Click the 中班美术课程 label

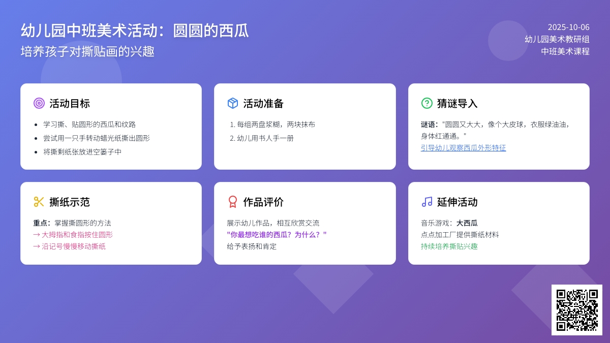click(565, 51)
